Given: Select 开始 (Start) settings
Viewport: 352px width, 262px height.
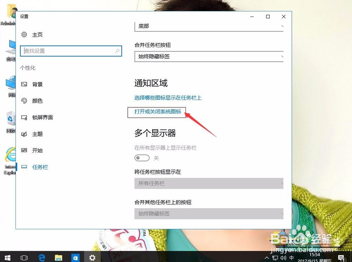Looking at the screenshot, I should coord(37,150).
